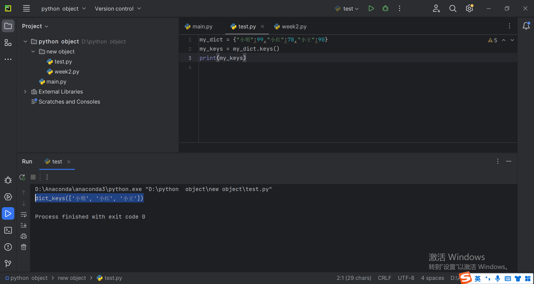The image size is (534, 284).
Task: Stop the running process
Action: click(33, 177)
